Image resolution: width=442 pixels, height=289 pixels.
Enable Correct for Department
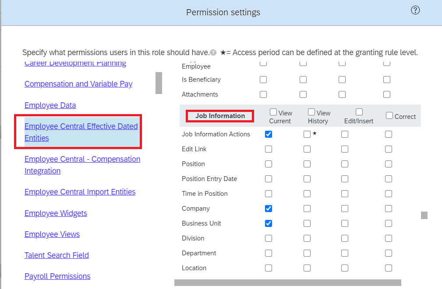389,253
